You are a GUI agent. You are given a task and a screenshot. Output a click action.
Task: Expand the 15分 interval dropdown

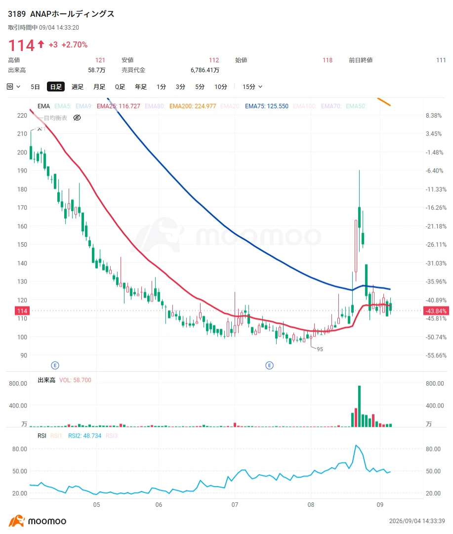click(252, 87)
